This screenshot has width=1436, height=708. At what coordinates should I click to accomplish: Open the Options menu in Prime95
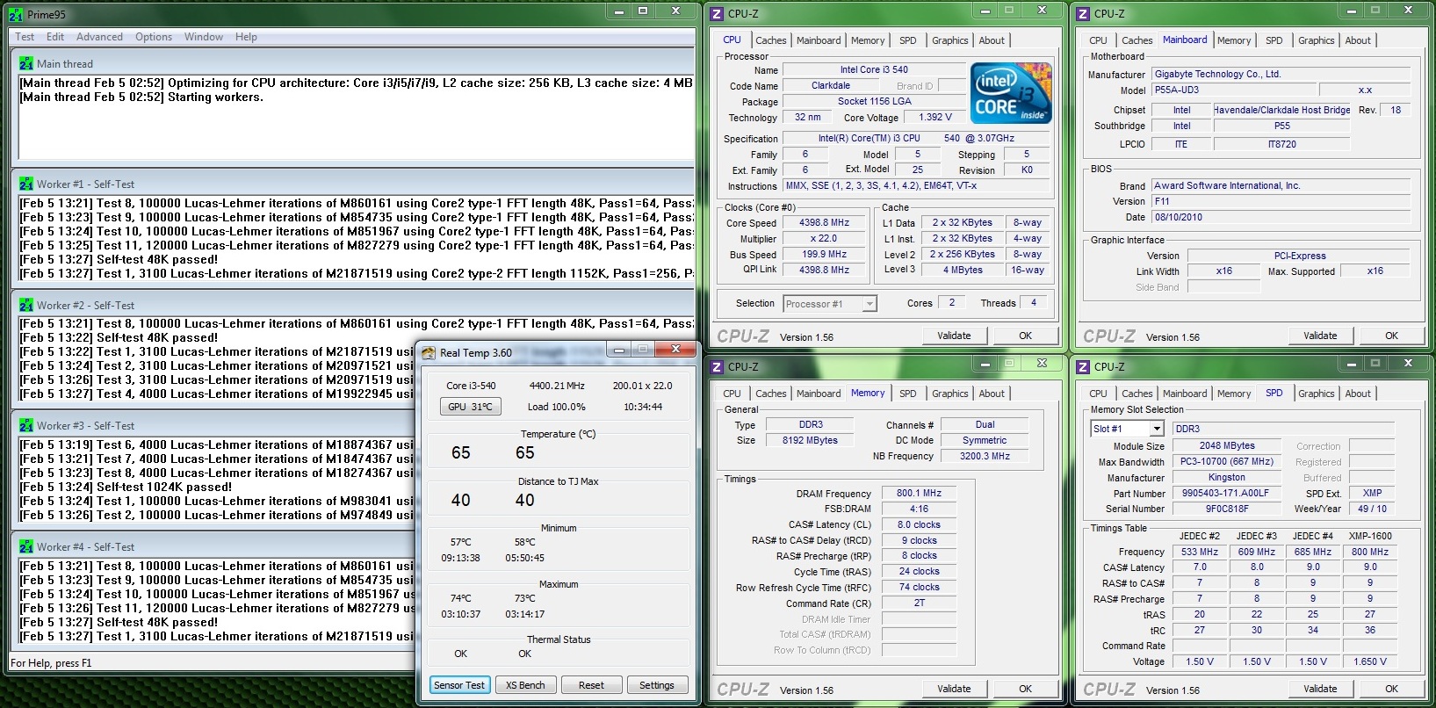pyautogui.click(x=154, y=37)
